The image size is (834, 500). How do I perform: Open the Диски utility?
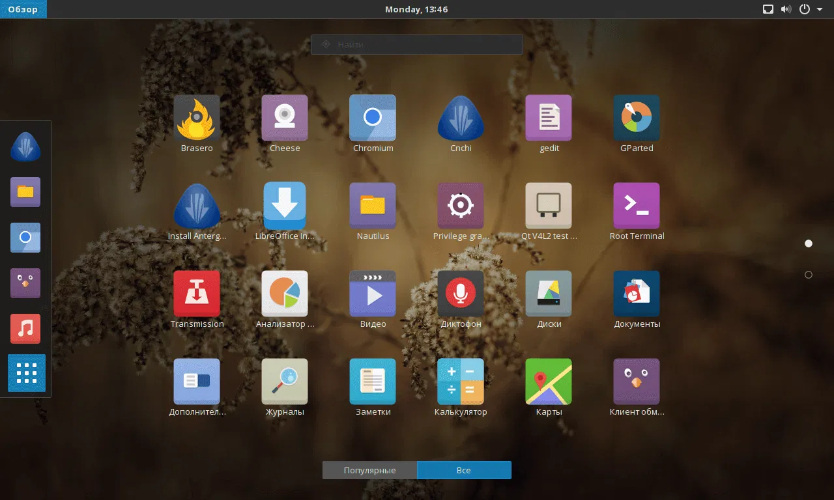click(x=549, y=294)
